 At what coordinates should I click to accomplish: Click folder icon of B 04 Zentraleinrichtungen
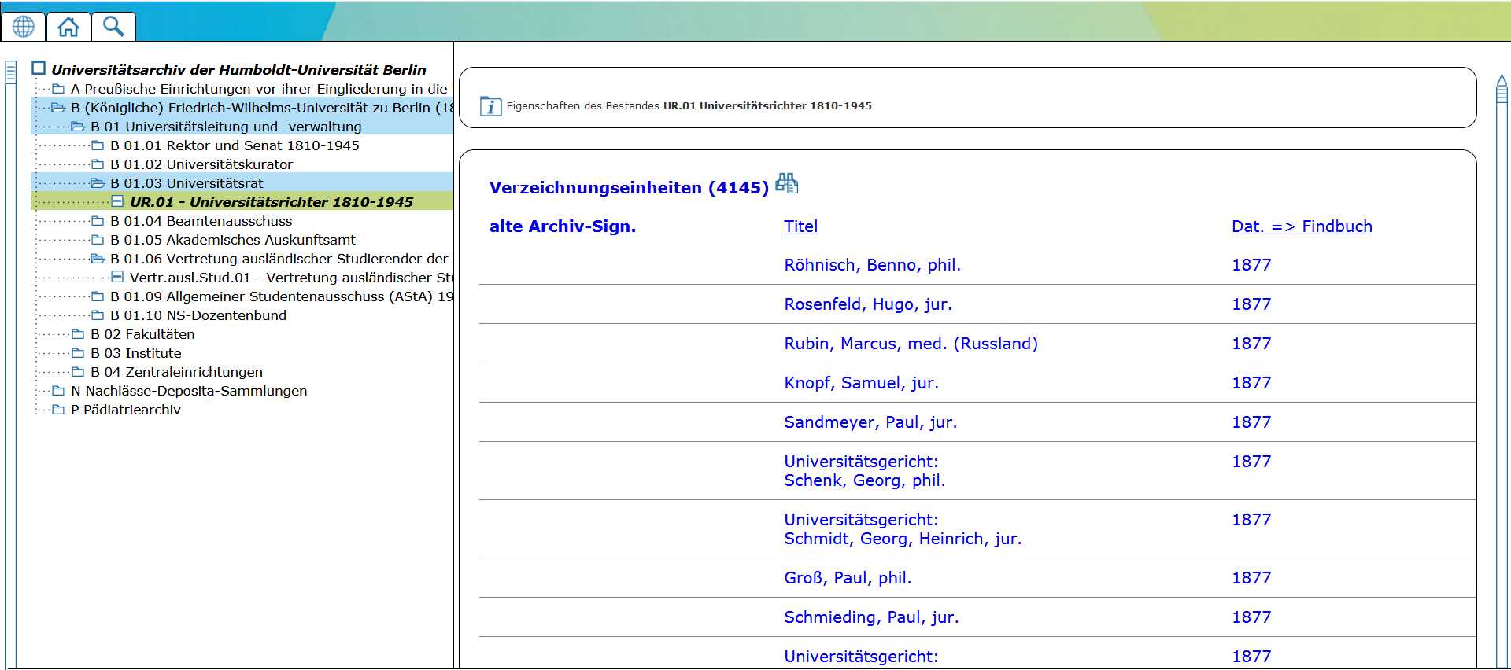pyautogui.click(x=78, y=372)
